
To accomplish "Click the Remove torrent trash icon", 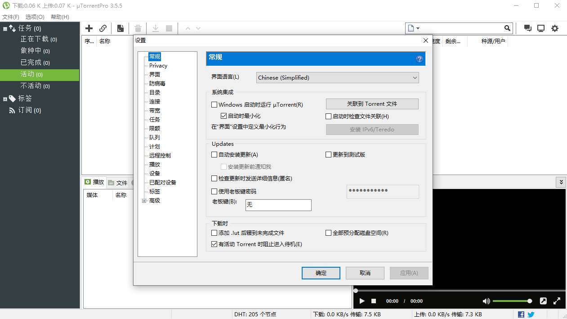I will 138,28.
